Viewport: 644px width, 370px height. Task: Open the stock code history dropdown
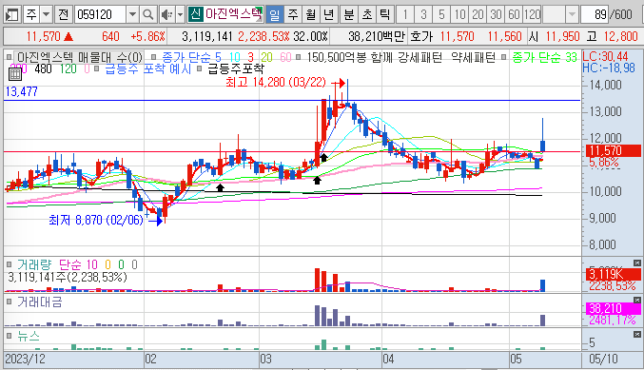[x=132, y=15]
